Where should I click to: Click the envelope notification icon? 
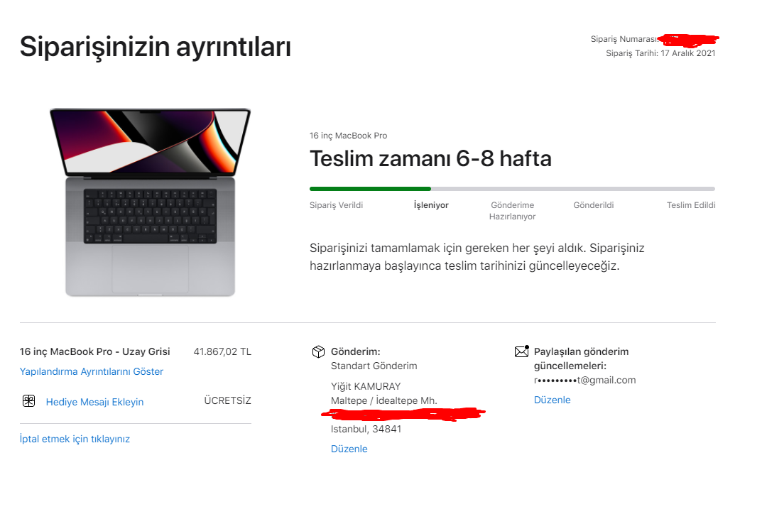(521, 351)
